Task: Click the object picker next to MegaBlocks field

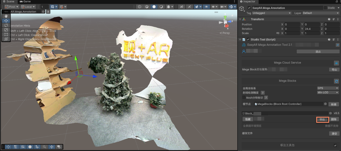Action: pyautogui.click(x=325, y=104)
